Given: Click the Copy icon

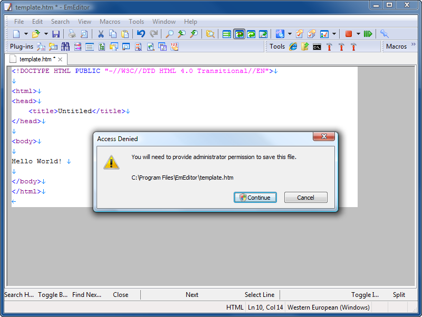Looking at the screenshot, I should pos(113,34).
